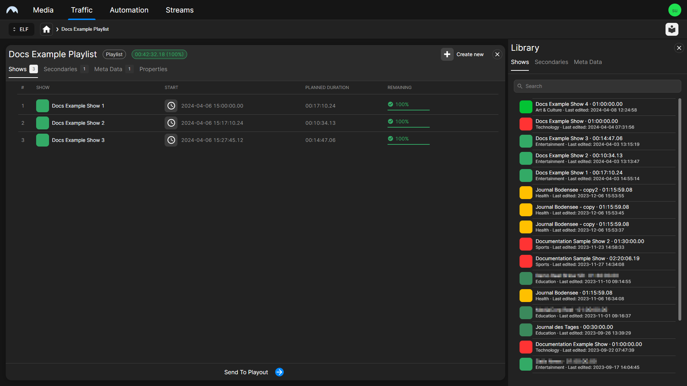Open the Streams menu
This screenshot has width=687, height=386.
tap(179, 10)
